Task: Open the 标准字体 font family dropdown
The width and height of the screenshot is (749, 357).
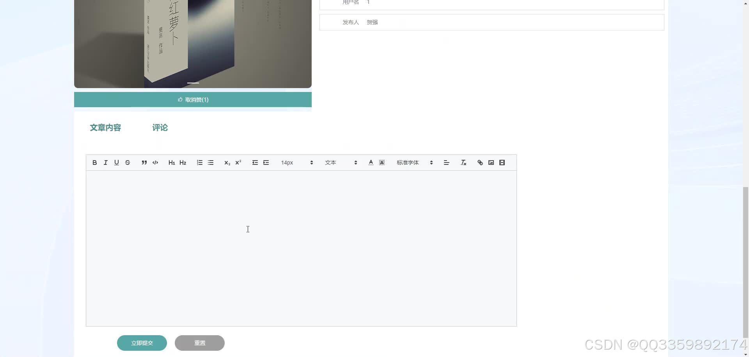Action: (415, 163)
